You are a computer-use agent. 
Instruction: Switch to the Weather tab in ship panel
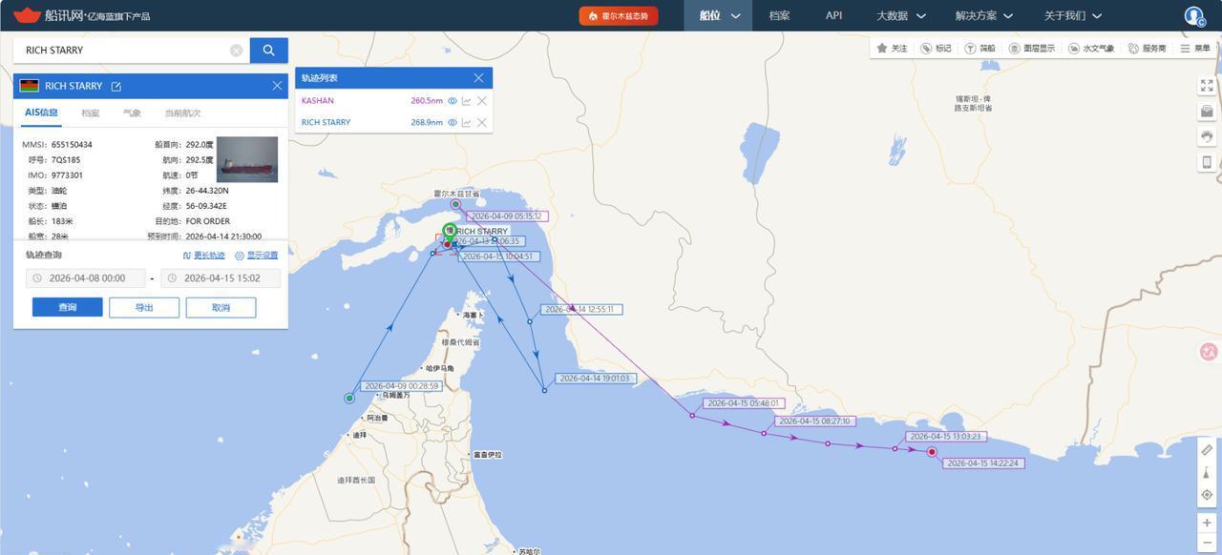(132, 113)
